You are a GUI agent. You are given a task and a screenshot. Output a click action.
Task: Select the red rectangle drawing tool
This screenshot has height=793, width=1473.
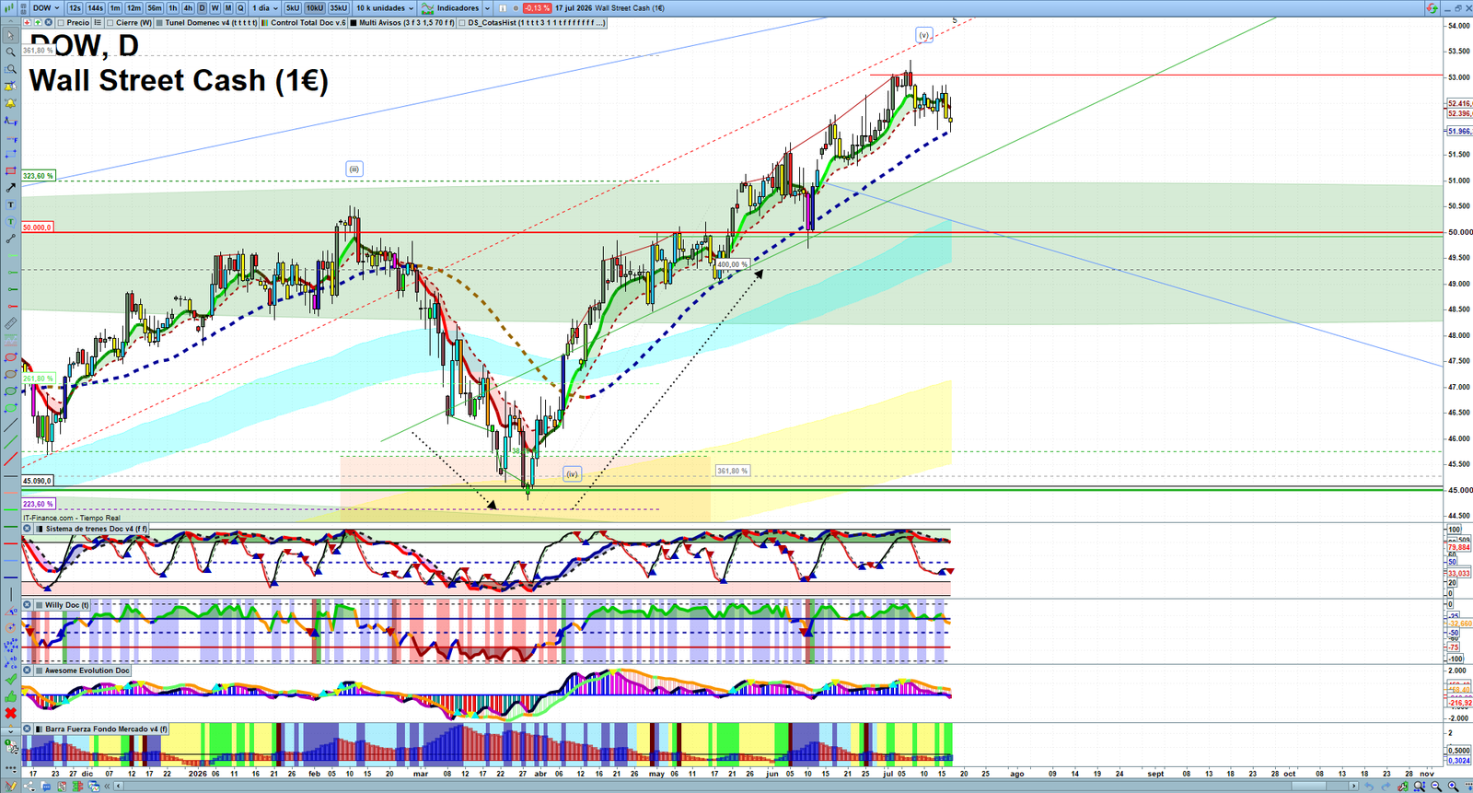[x=10, y=170]
